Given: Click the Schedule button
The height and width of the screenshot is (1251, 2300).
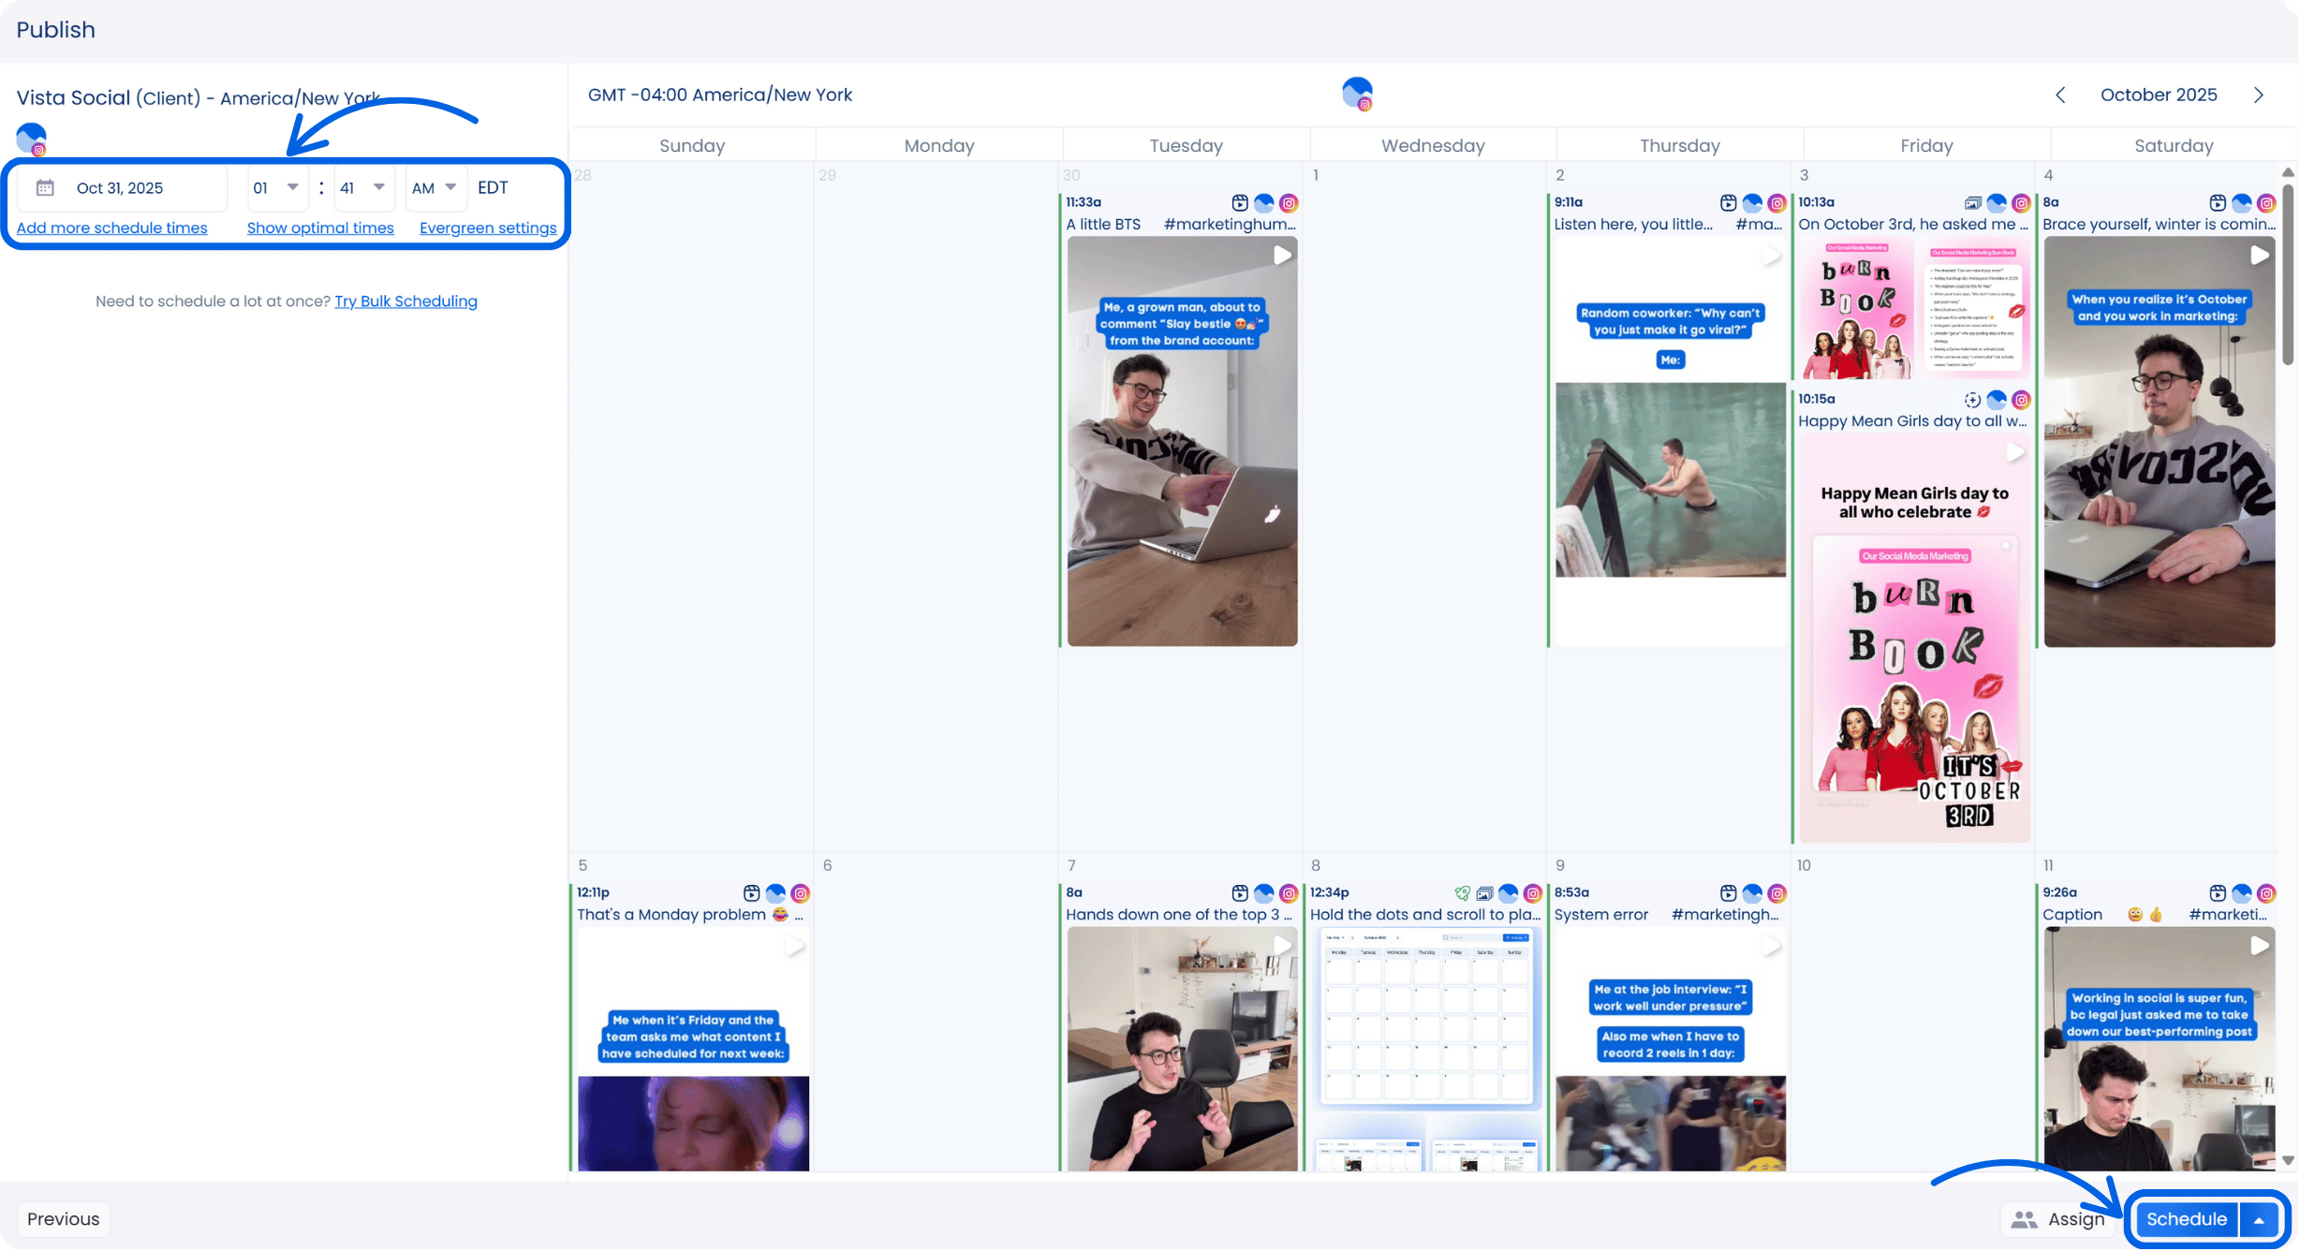Looking at the screenshot, I should pyautogui.click(x=2186, y=1220).
